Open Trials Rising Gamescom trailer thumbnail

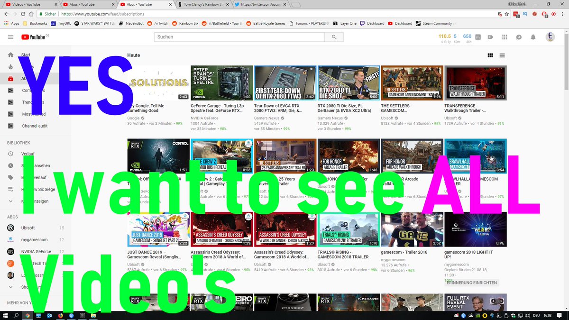point(349,229)
